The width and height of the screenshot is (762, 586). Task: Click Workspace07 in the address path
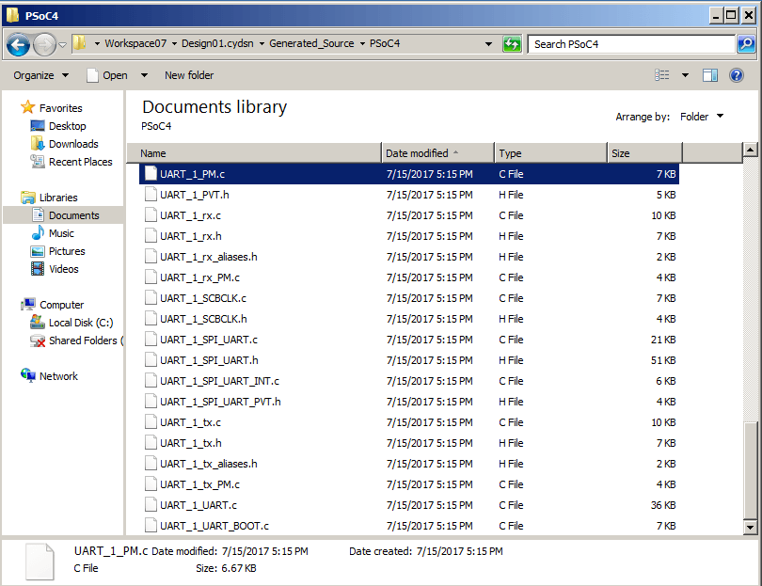135,43
